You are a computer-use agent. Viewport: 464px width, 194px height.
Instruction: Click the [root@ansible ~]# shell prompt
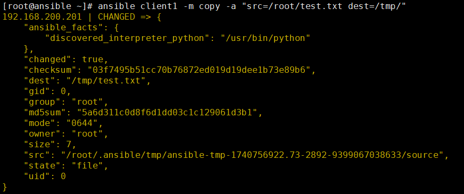(48, 6)
